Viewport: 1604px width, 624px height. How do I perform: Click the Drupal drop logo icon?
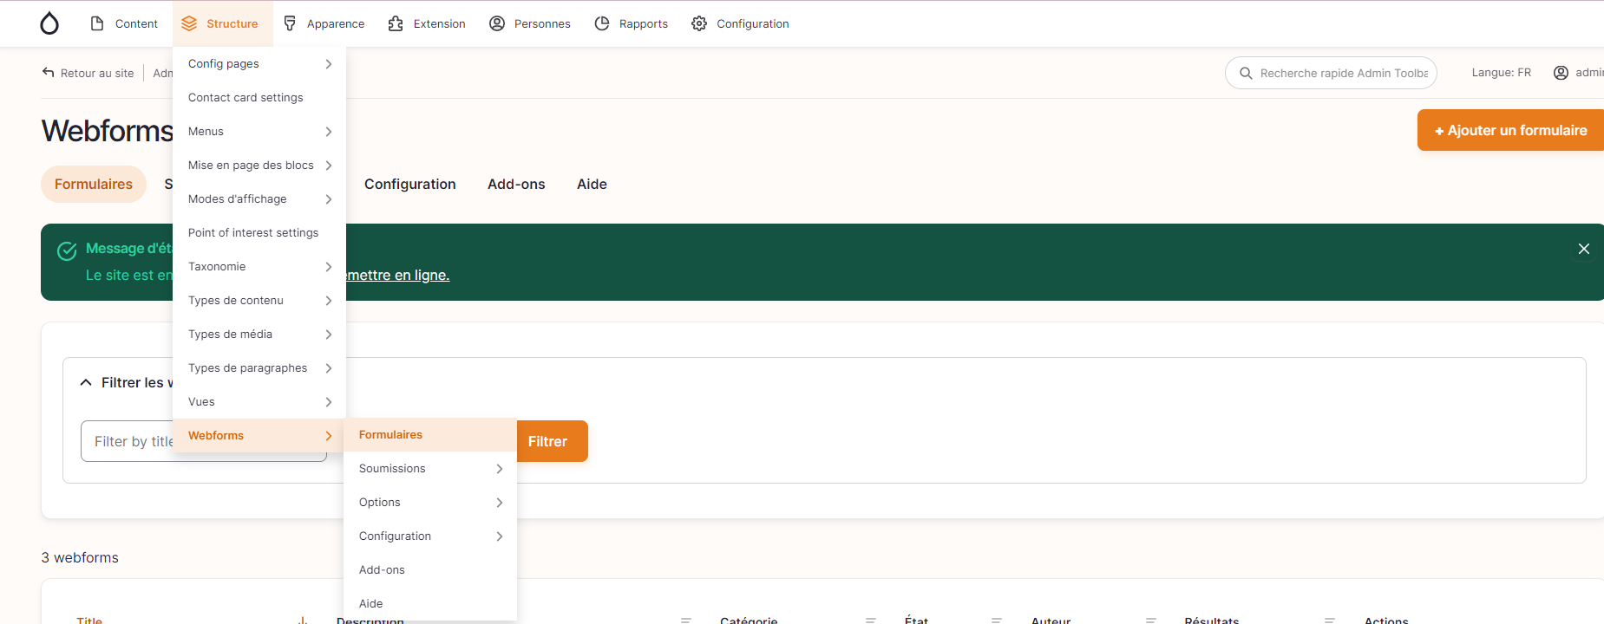point(49,23)
